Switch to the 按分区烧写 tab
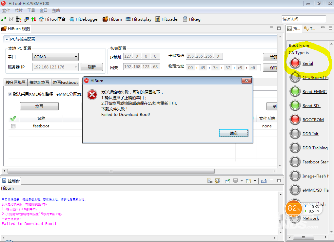334x242 pixels. pyautogui.click(x=15, y=83)
